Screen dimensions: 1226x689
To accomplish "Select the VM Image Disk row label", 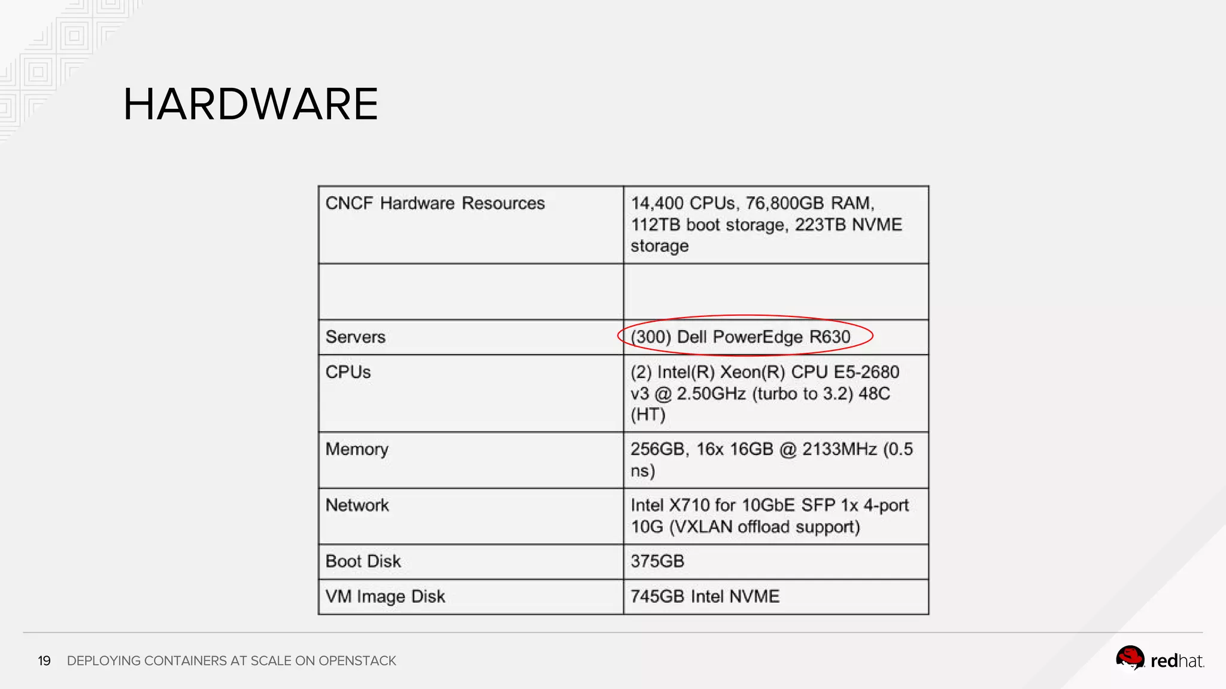I will 385,596.
